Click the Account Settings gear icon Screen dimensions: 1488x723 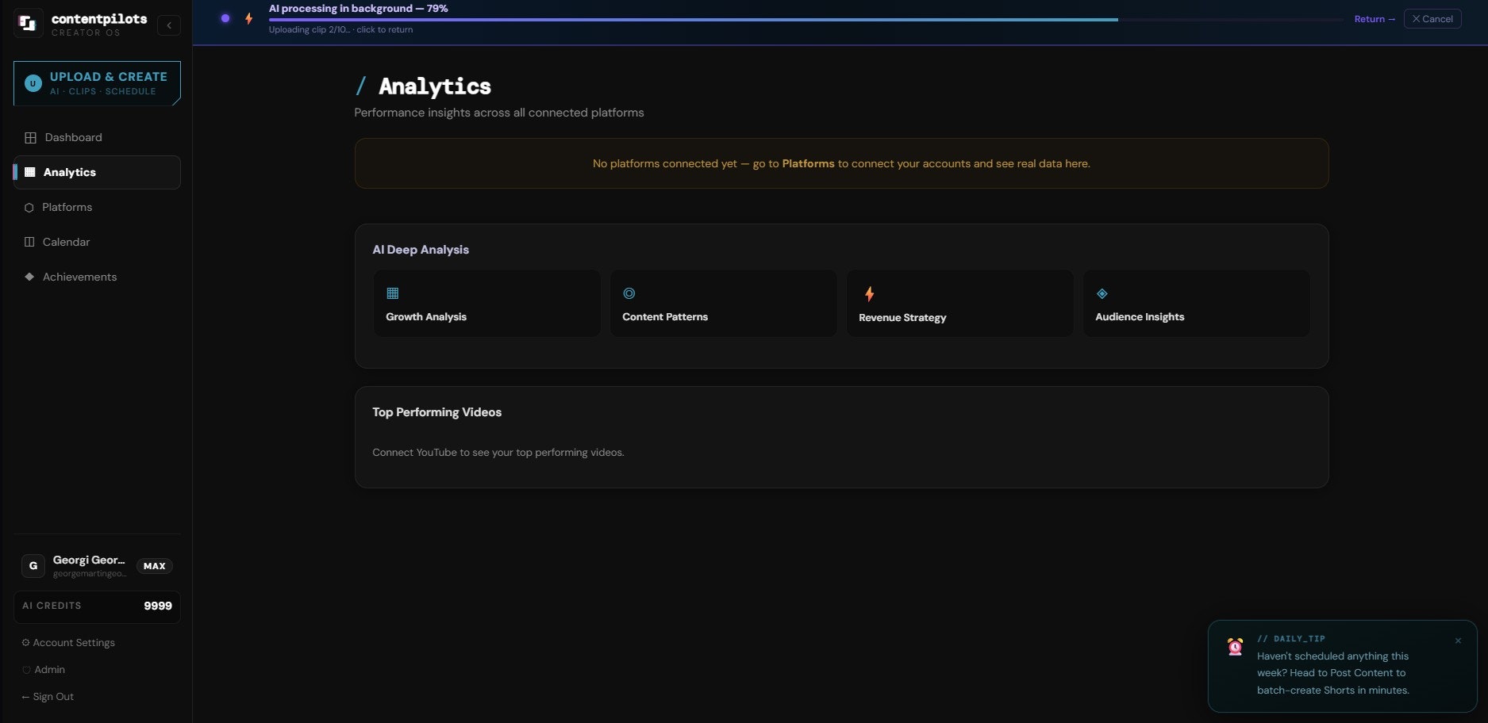coord(26,643)
